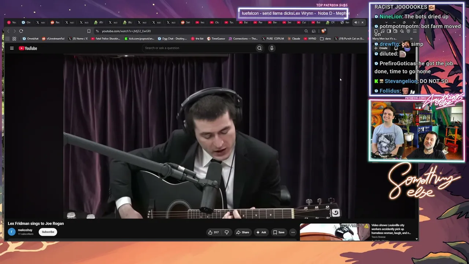
Task: Click the webcam feed of the two hosts
Action: [417, 131]
